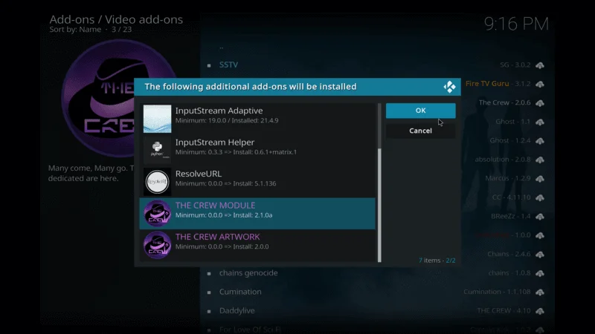
Task: Click THE CREW MODULE hat icon
Action: pos(157,214)
